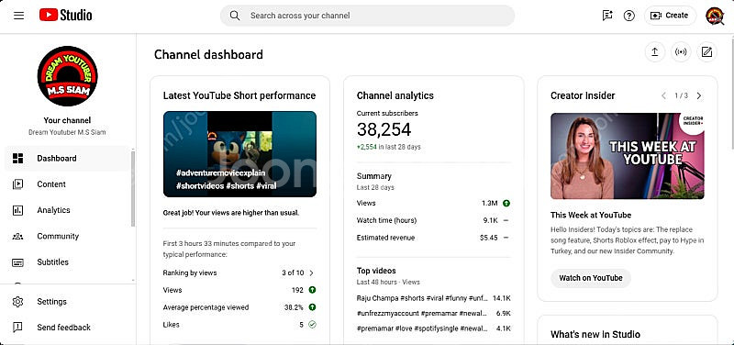Click 'Great job! Your views are higher' message
The image size is (734, 345).
pos(231,213)
